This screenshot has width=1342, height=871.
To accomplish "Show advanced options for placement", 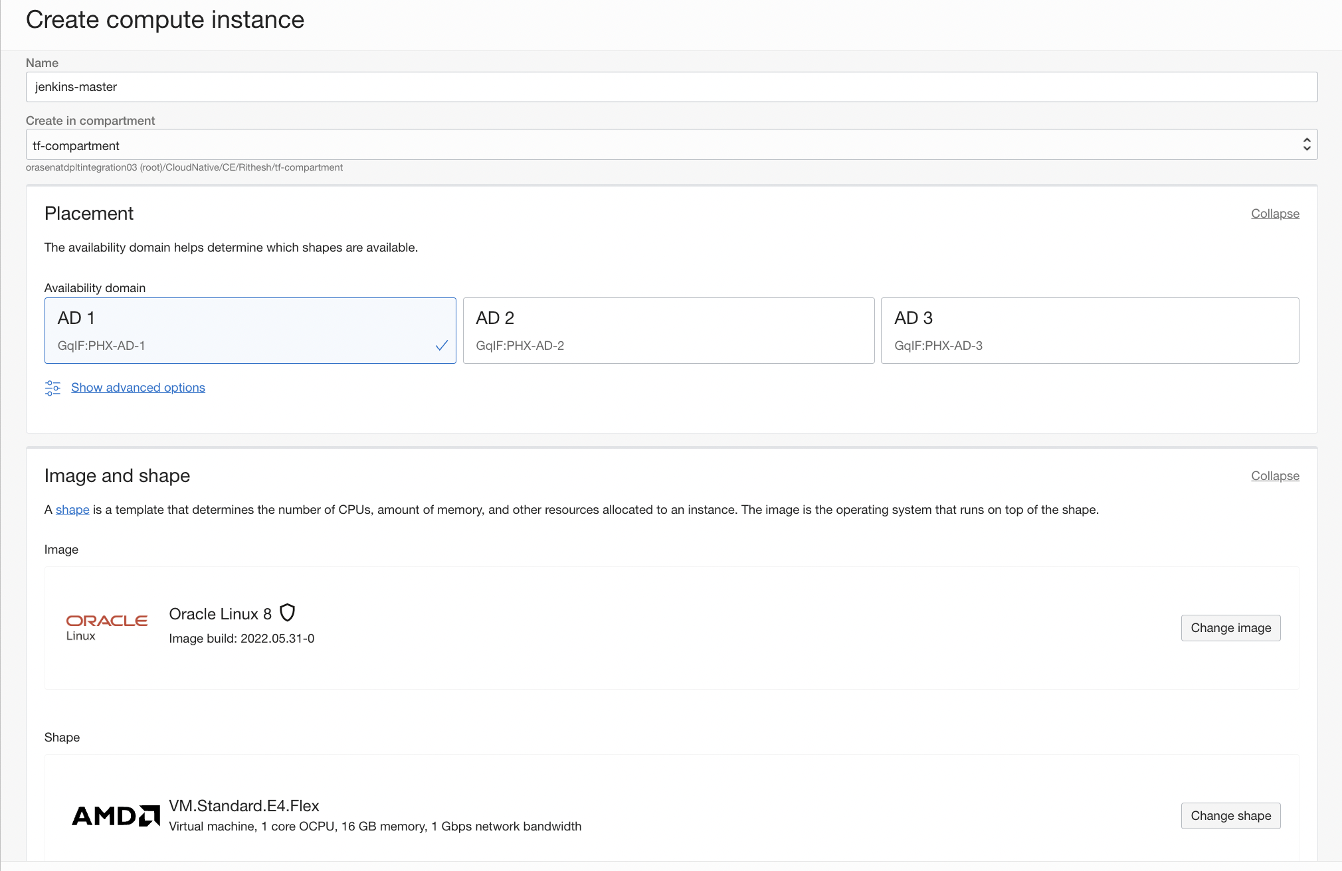I will coord(138,387).
